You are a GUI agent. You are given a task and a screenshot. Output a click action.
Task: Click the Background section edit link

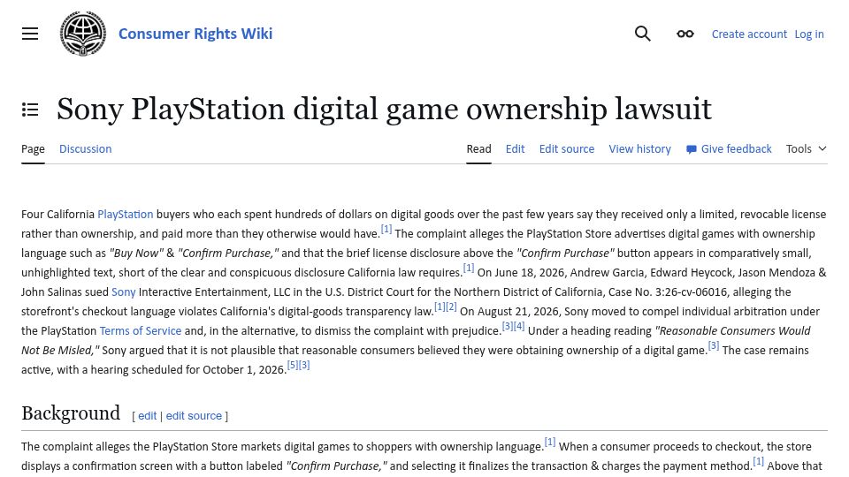pos(148,416)
